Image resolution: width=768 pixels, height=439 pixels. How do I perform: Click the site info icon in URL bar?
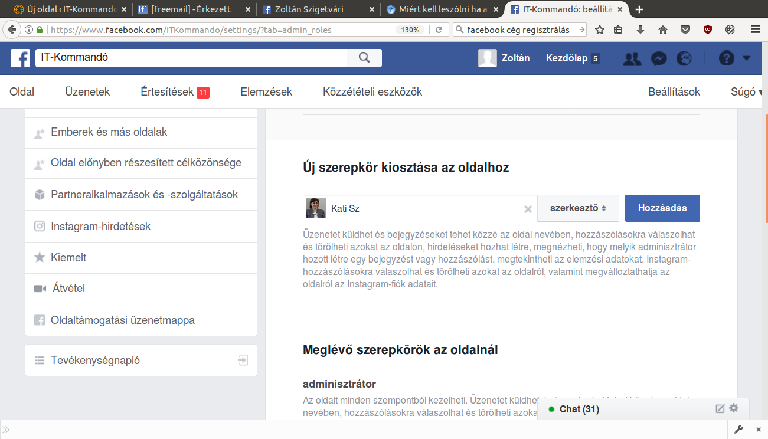click(30, 30)
